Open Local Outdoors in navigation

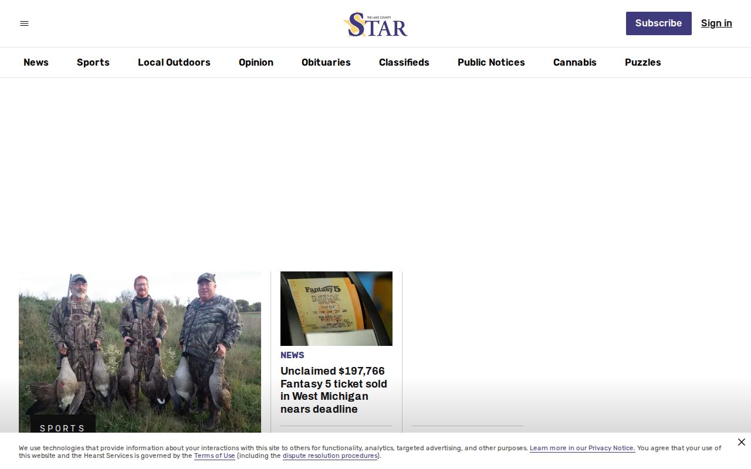click(x=174, y=62)
